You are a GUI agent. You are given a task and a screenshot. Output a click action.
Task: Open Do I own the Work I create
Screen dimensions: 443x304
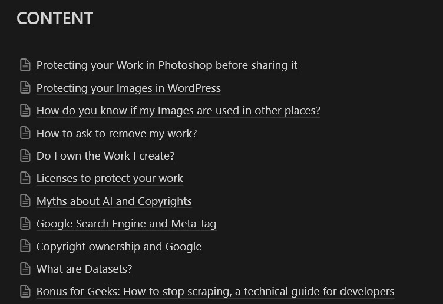point(105,156)
